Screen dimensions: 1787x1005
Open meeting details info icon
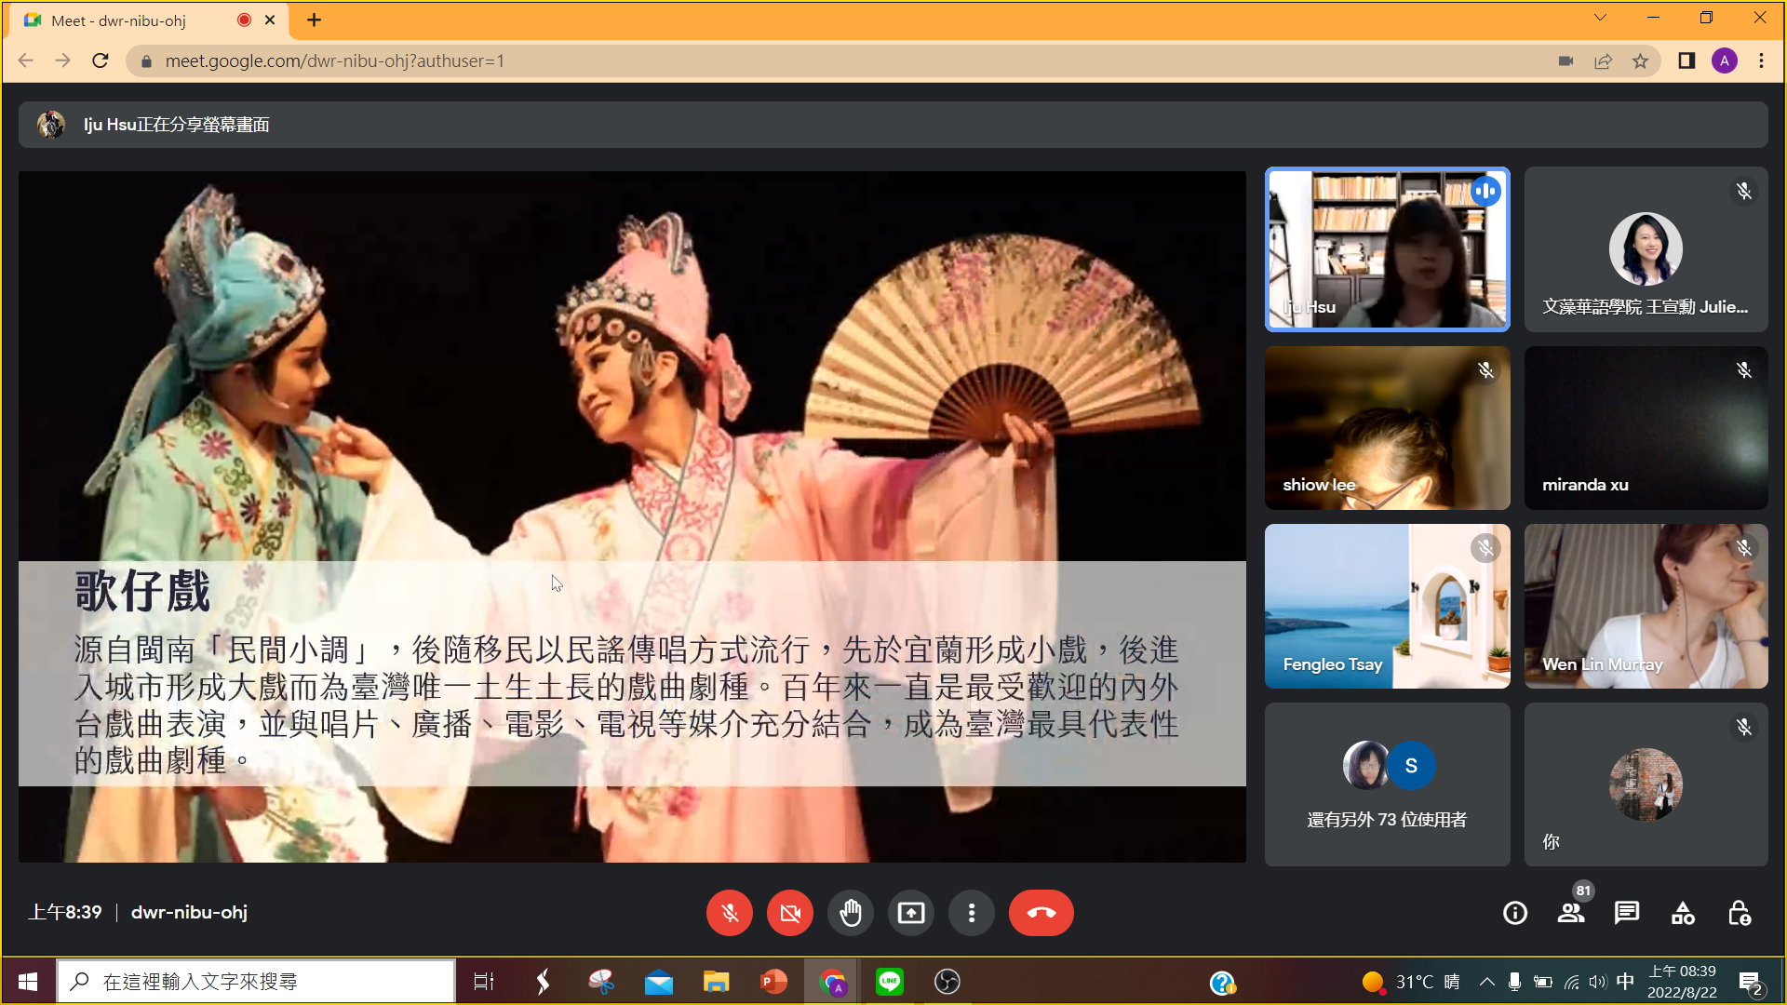pos(1514,913)
